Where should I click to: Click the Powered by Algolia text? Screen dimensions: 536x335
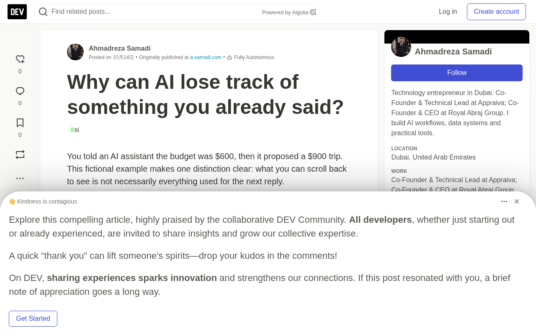285,13
